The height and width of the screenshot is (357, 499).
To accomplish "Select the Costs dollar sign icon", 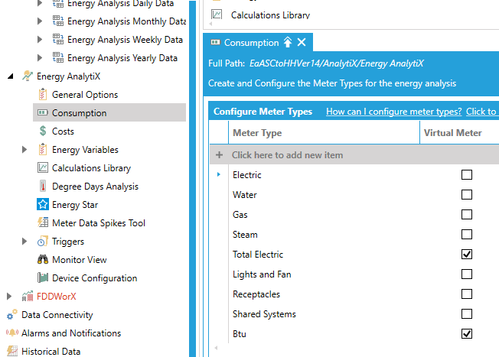I will [x=43, y=131].
